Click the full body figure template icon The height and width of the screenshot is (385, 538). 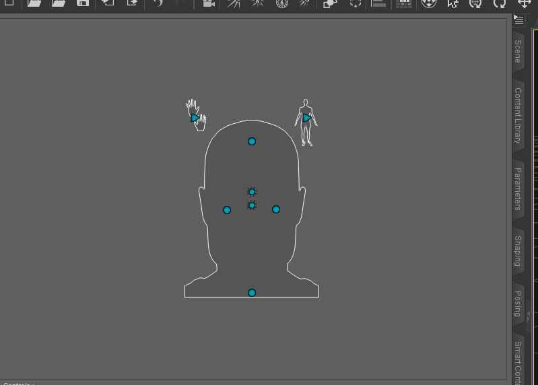306,121
